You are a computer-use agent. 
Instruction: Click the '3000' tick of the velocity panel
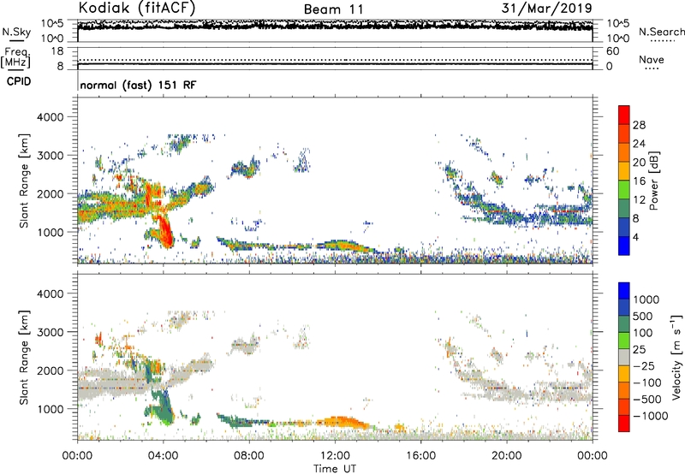point(50,332)
